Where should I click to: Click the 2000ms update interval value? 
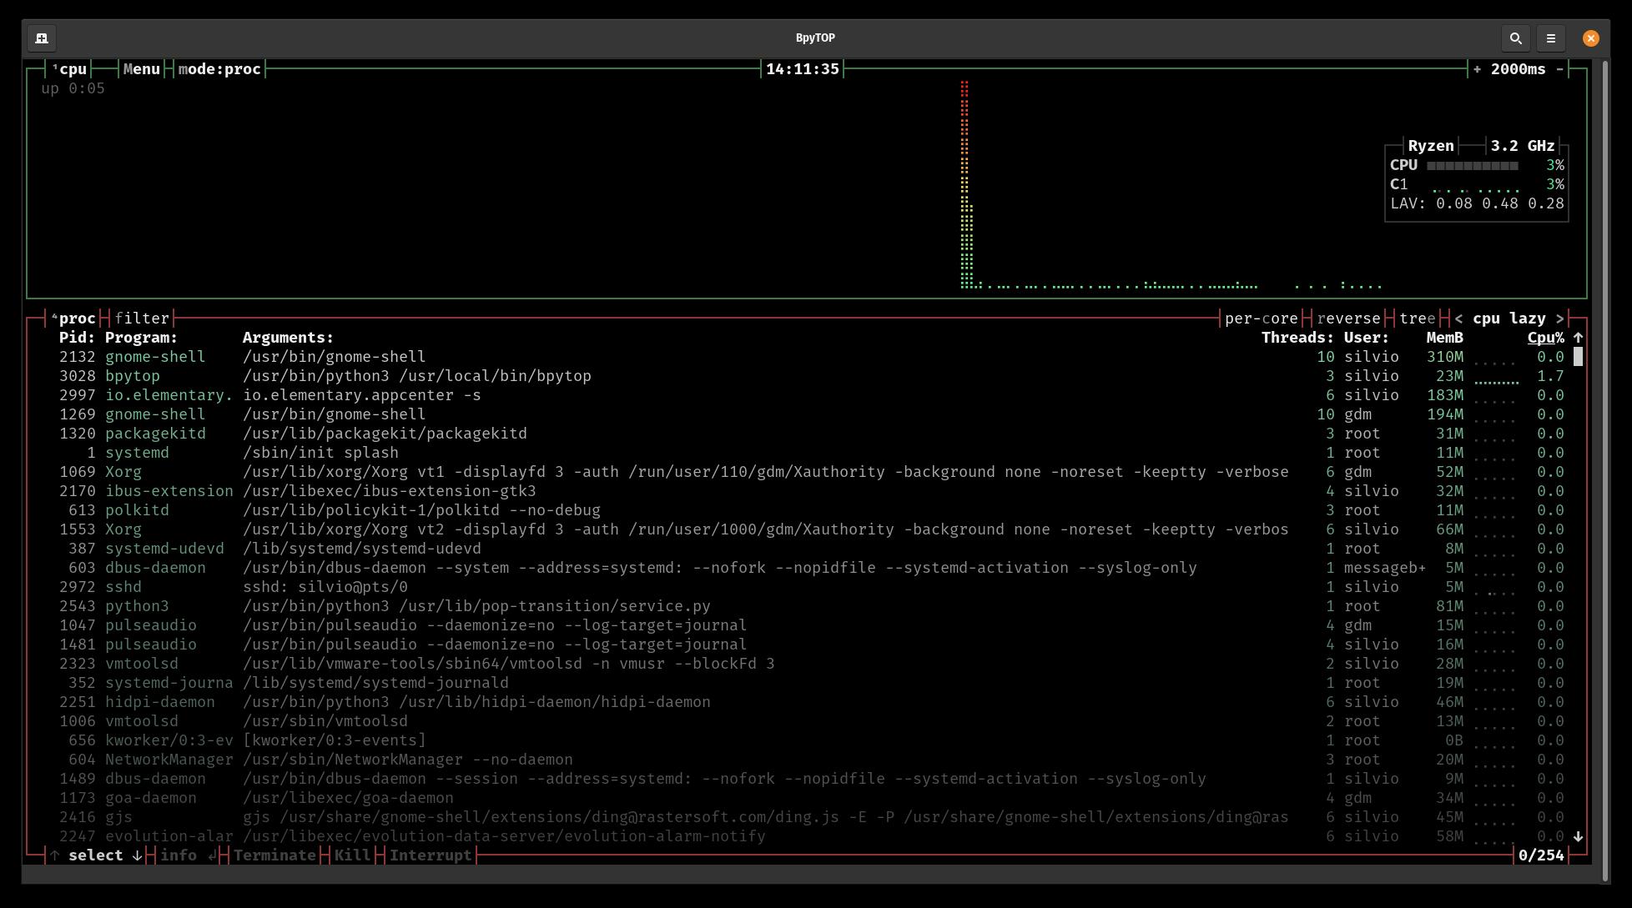1519,69
